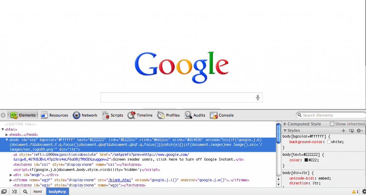Click the add new style rule plus icon
The width and height of the screenshot is (366, 195).
(343, 131)
